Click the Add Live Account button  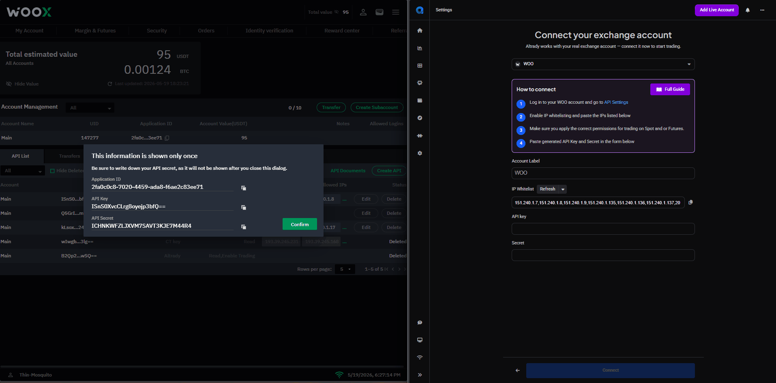coord(716,10)
